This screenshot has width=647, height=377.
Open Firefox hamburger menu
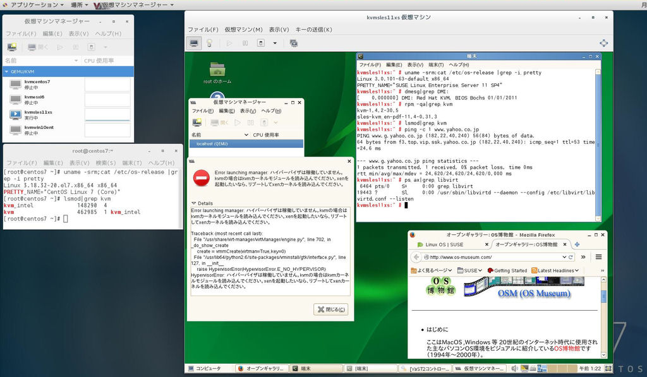coord(598,257)
